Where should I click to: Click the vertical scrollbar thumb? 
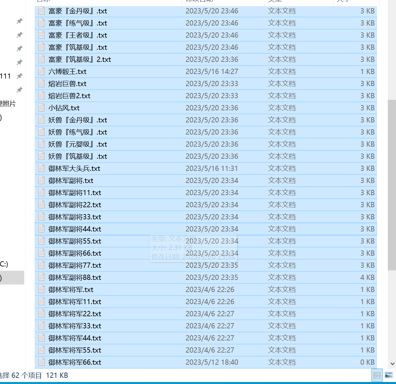(x=392, y=185)
